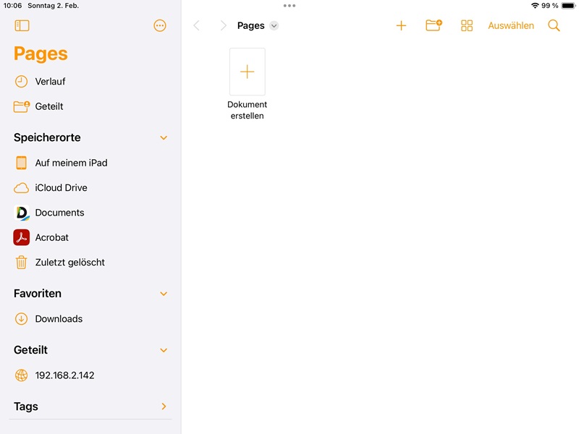579x434 pixels.
Task: Tap the date Sonntag 2. Feb.
Action: click(x=53, y=6)
